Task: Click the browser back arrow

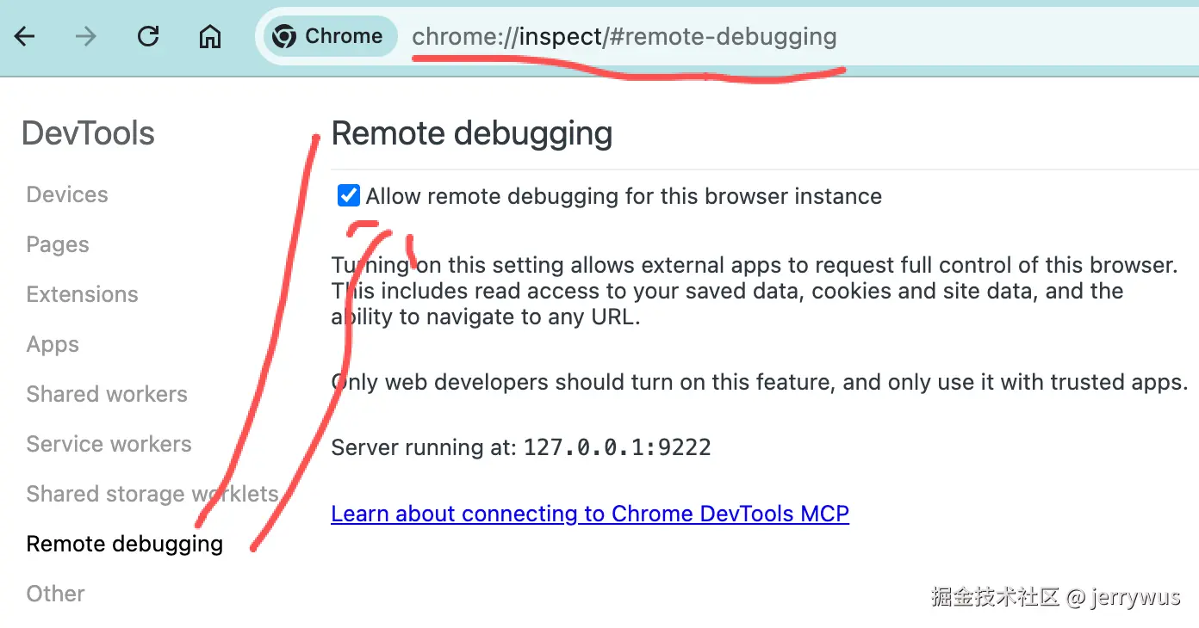Action: click(24, 36)
